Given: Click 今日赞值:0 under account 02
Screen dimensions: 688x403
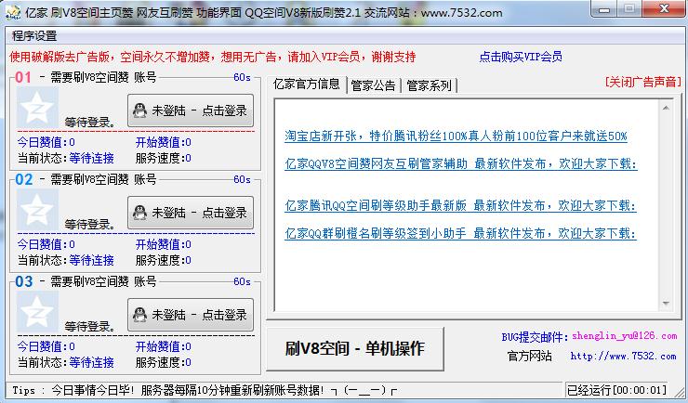Looking at the screenshot, I should click(x=46, y=244).
